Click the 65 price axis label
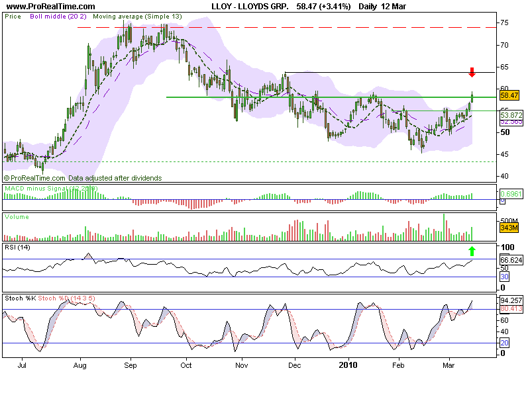 504,67
